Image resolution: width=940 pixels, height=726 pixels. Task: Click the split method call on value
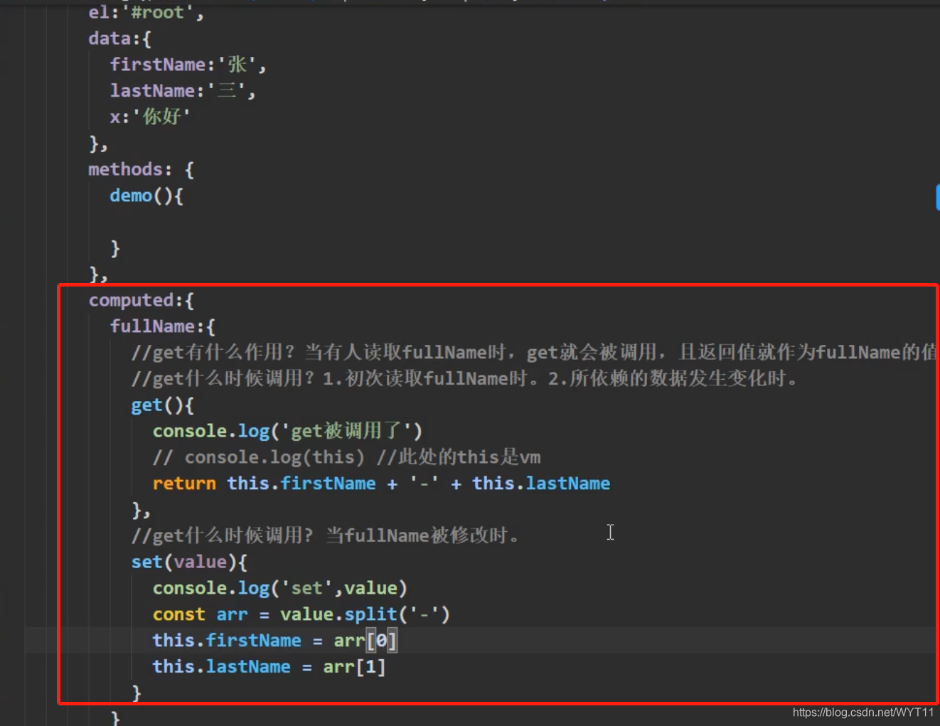(370, 614)
